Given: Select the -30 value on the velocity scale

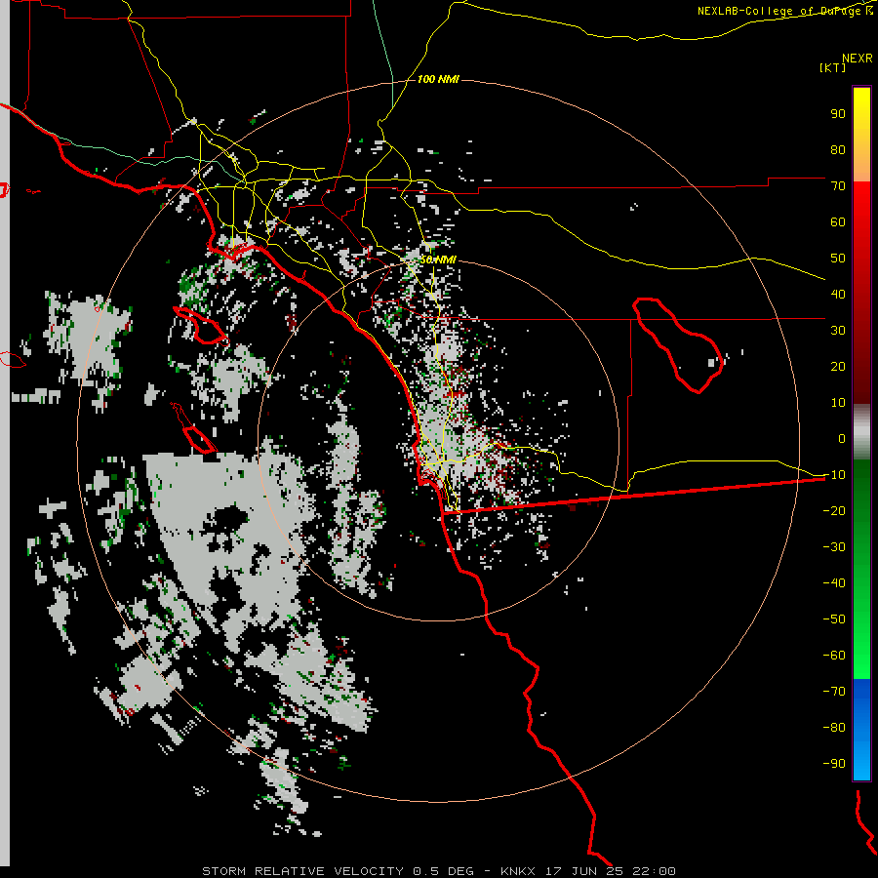Looking at the screenshot, I should tap(834, 547).
